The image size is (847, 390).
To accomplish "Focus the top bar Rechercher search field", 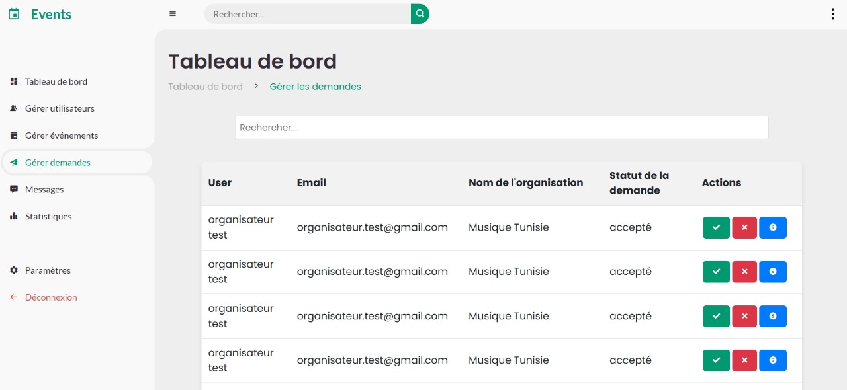I will pos(308,14).
